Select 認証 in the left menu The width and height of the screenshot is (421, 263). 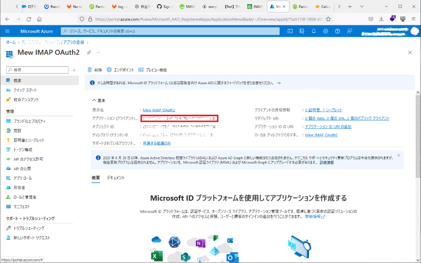[17, 130]
